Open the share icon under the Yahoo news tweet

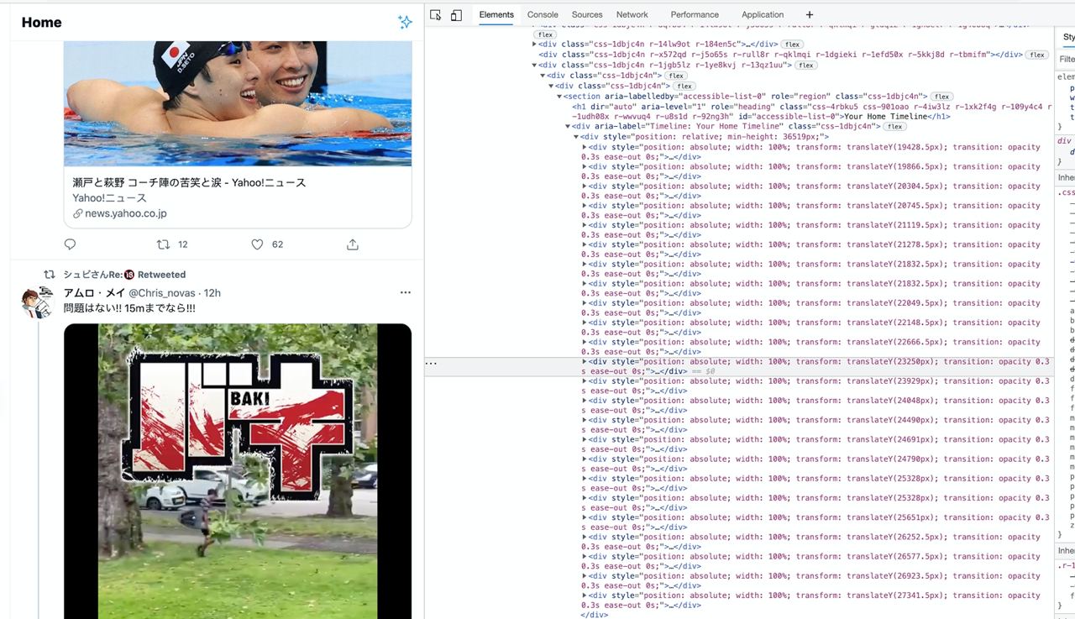click(x=353, y=244)
